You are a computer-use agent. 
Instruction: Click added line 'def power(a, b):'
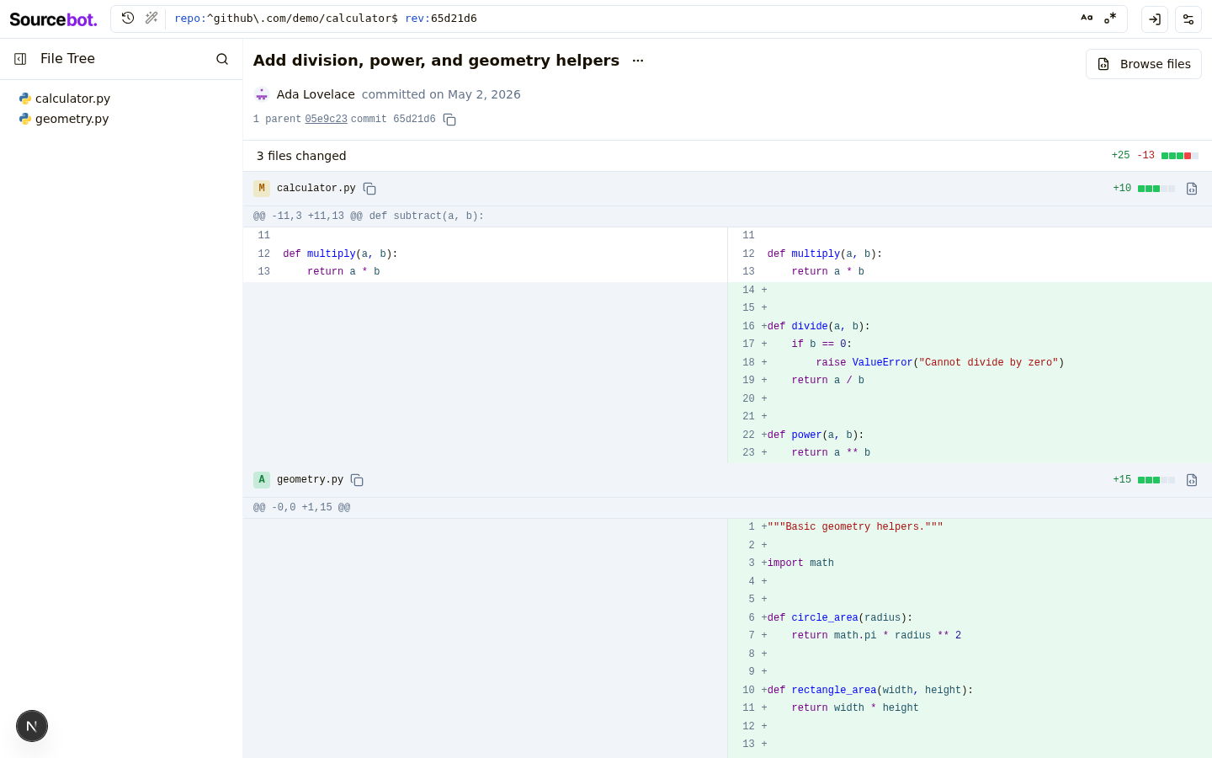click(x=970, y=435)
